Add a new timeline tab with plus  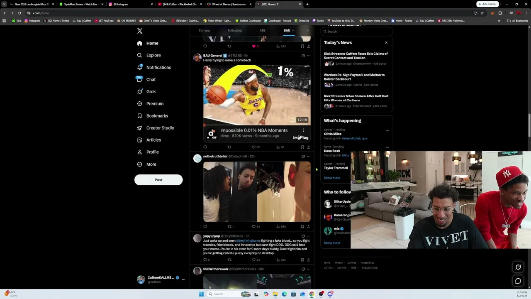pos(307,30)
